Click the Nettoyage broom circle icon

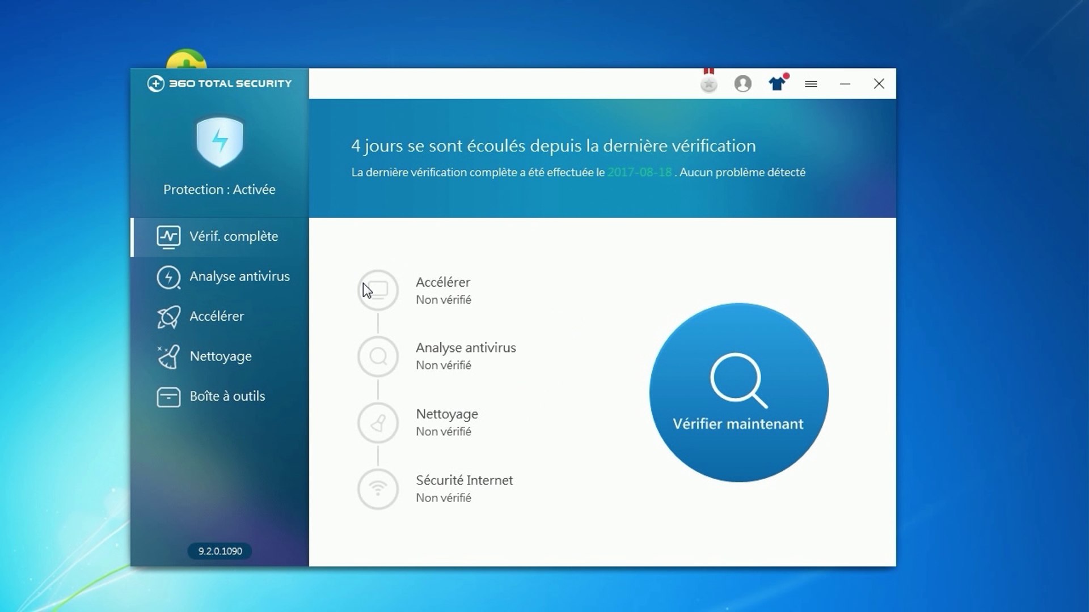click(378, 423)
